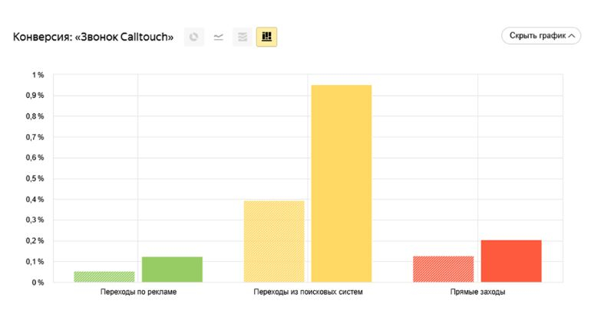Click the 1 % y-axis label
591x320 pixels.
[38, 75]
